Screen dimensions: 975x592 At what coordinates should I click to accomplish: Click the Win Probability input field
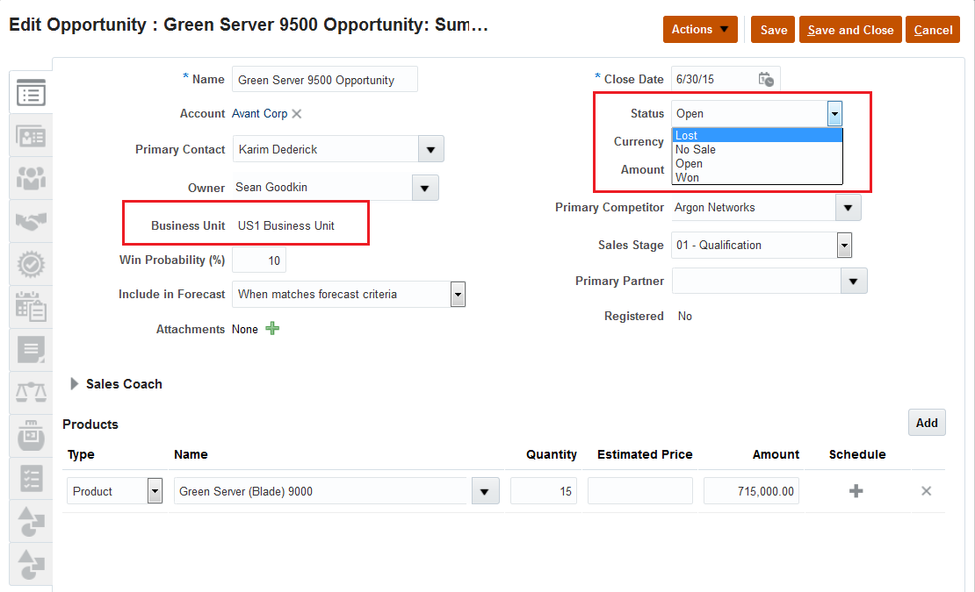click(259, 260)
